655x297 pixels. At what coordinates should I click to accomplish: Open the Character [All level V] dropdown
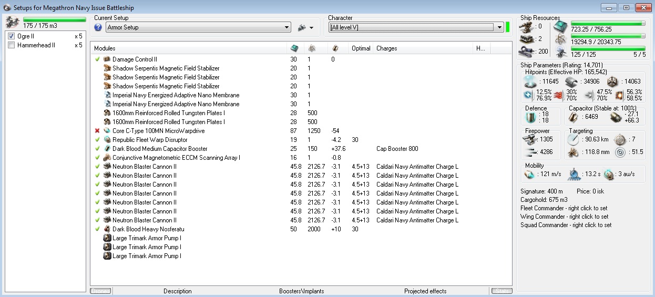[x=415, y=27]
